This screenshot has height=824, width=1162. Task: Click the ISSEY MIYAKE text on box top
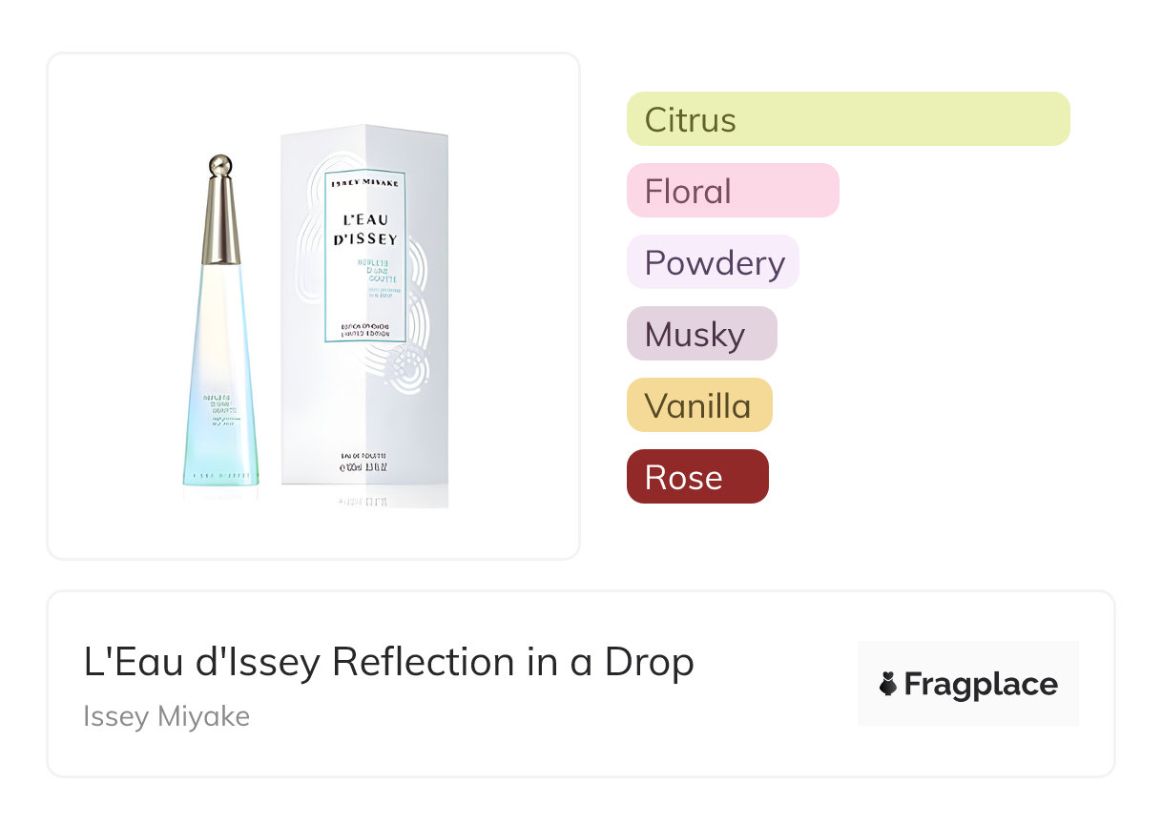pos(364,182)
